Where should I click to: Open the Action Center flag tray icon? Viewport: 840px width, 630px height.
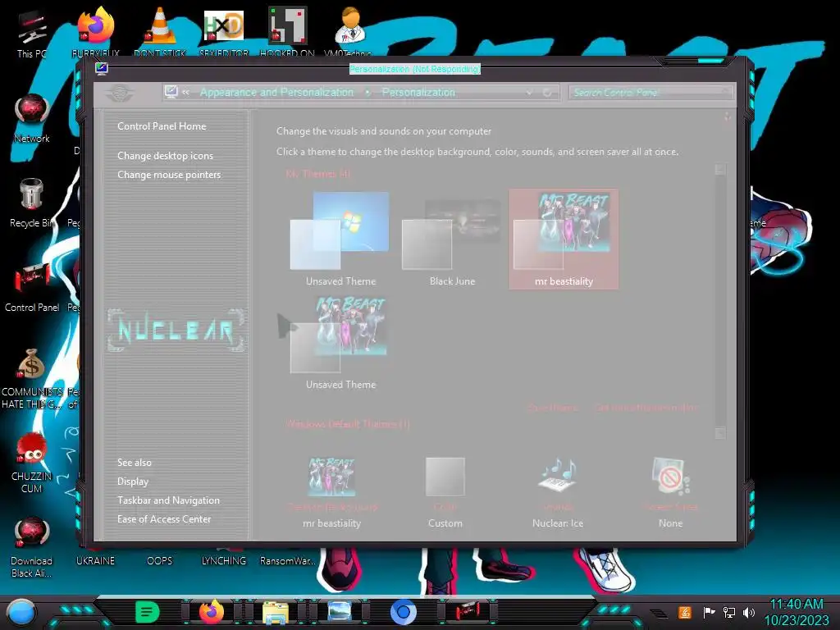pos(708,612)
